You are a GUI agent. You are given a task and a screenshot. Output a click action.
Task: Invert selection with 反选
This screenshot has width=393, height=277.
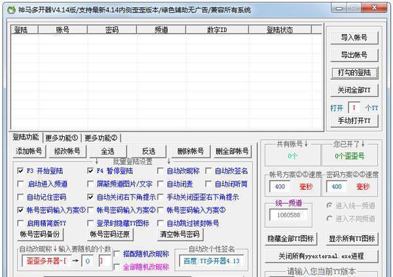149,151
